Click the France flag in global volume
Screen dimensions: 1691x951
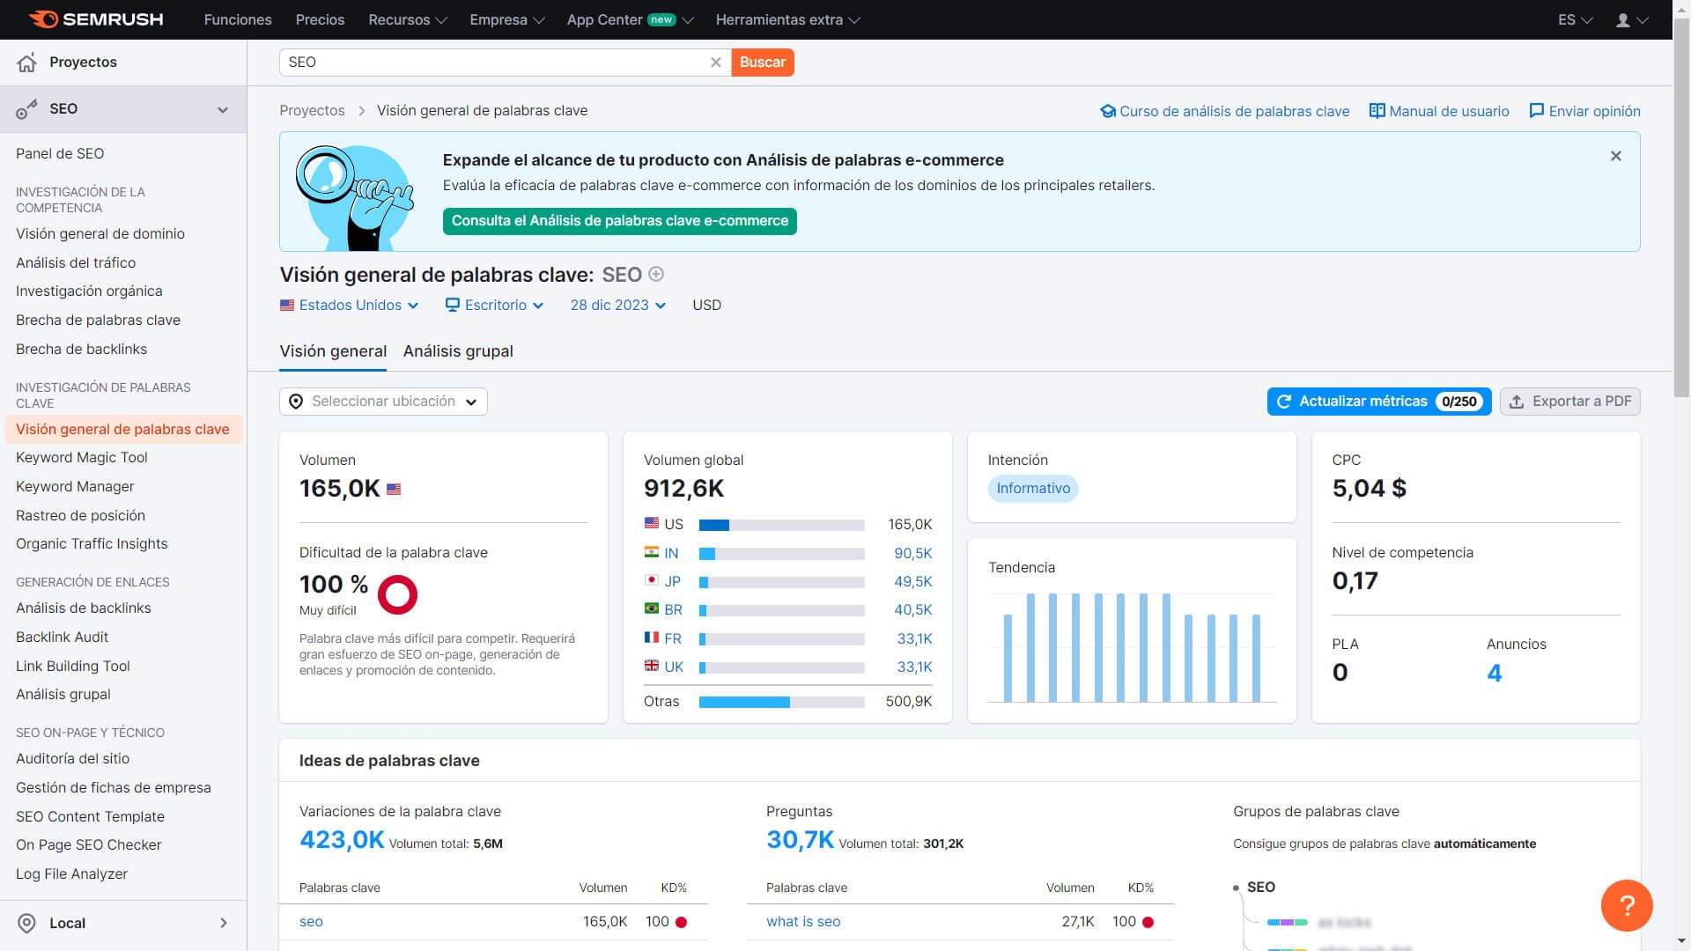point(652,638)
